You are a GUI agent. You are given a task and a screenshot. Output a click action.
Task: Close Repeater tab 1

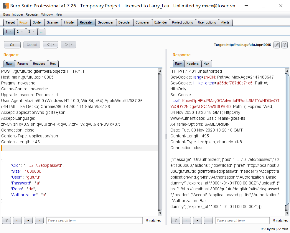click(11, 31)
